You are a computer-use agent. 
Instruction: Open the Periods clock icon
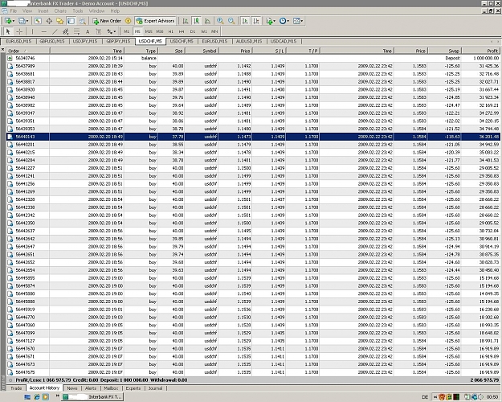(283, 21)
